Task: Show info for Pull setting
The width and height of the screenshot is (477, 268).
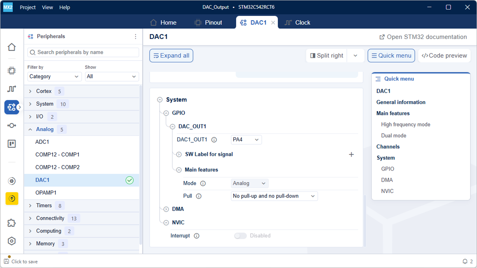Action: point(199,196)
